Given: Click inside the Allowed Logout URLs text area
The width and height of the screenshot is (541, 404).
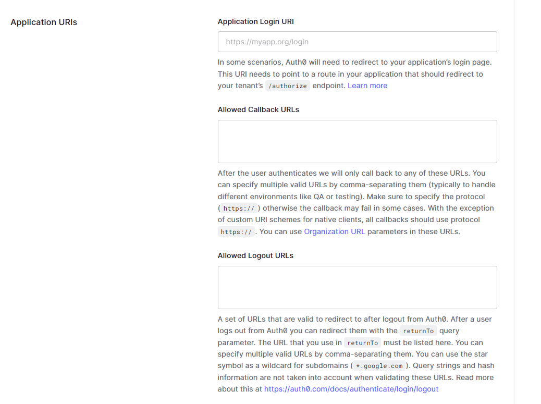Looking at the screenshot, I should point(358,287).
